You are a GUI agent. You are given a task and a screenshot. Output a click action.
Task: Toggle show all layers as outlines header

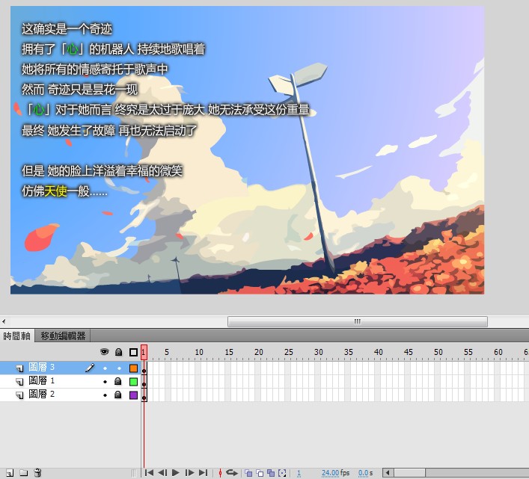point(134,353)
